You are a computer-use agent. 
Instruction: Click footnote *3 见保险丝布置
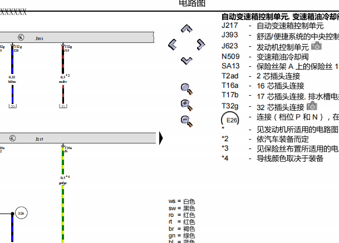click(280, 148)
